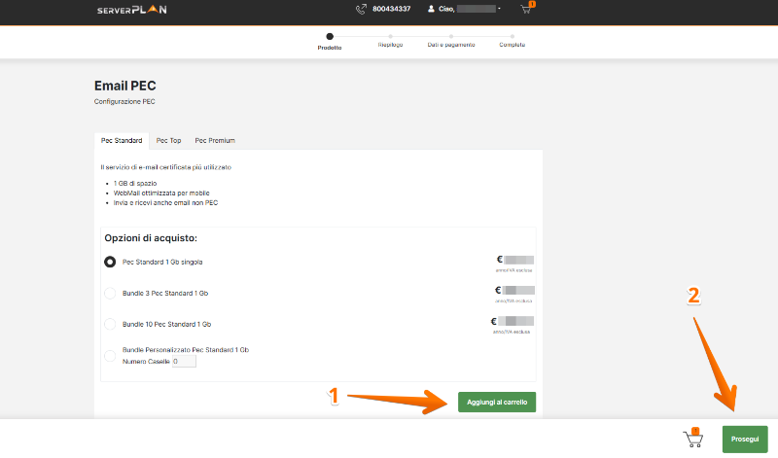This screenshot has width=778, height=458.
Task: Click Aggiungi al carrello button
Action: pos(496,402)
